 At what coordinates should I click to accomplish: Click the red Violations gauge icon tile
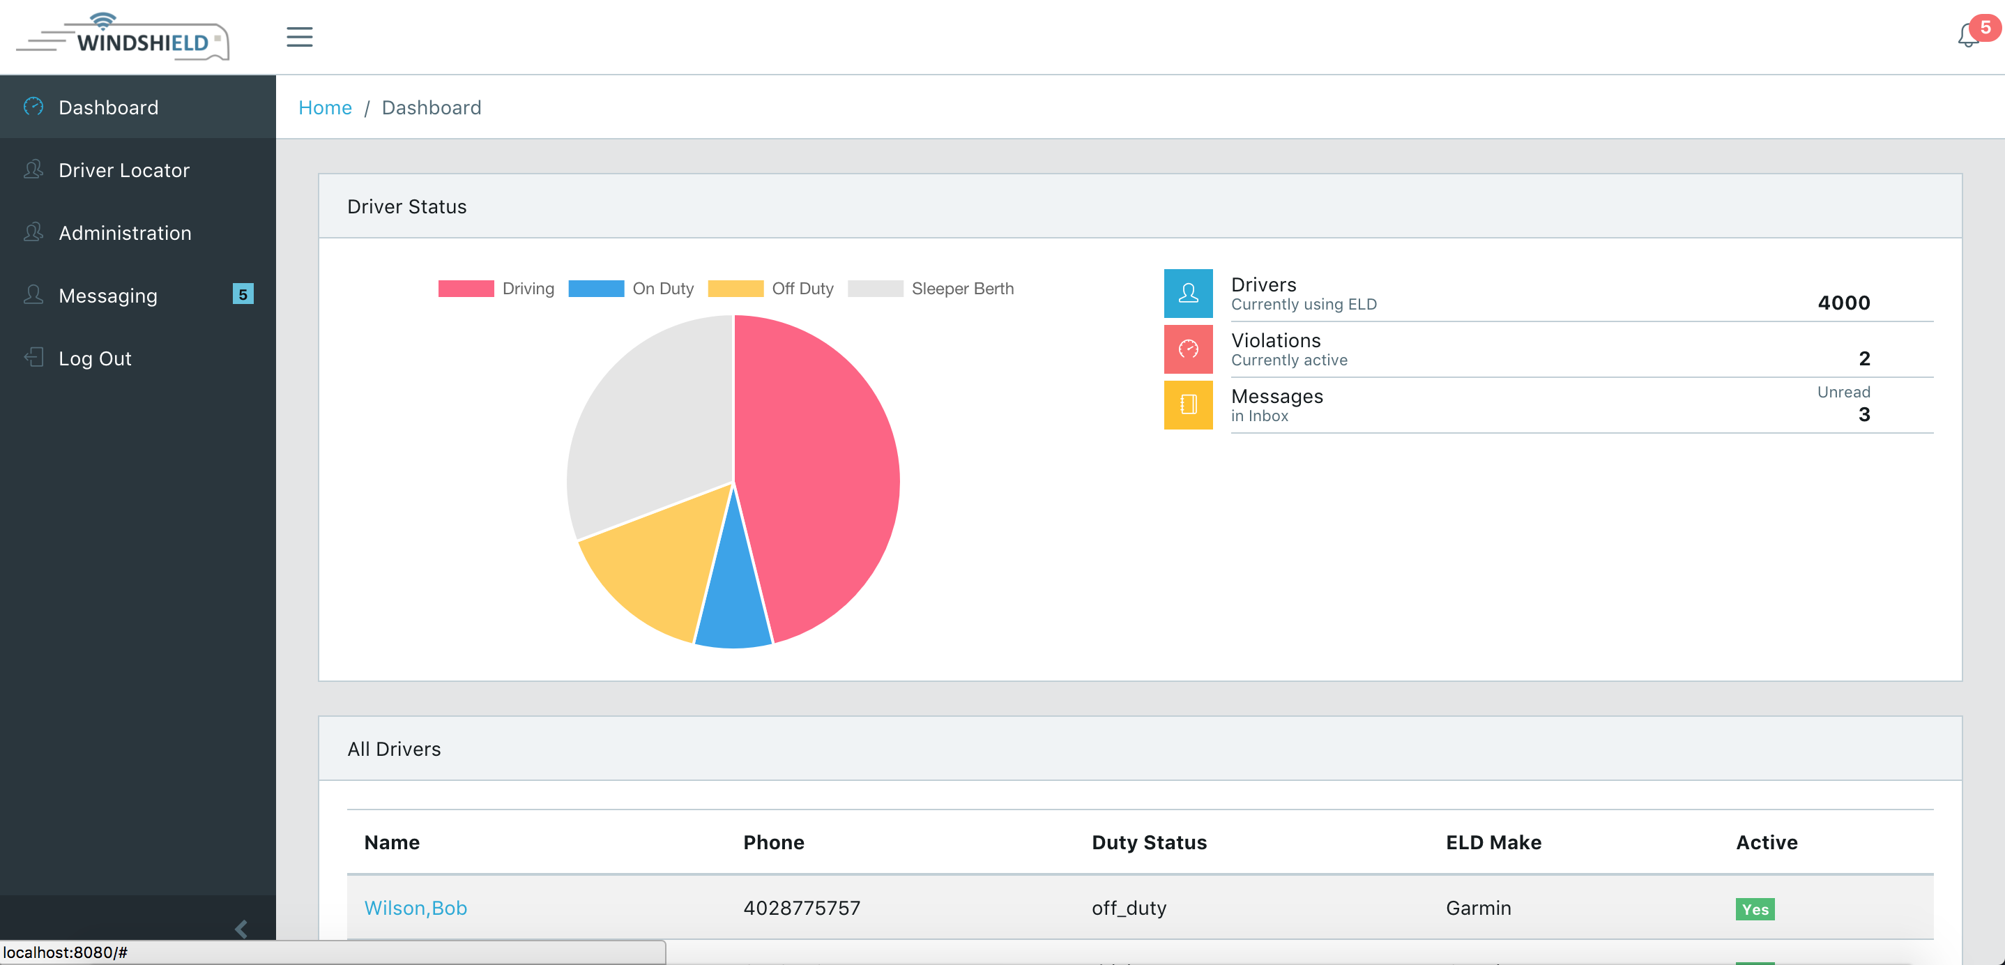click(1188, 349)
